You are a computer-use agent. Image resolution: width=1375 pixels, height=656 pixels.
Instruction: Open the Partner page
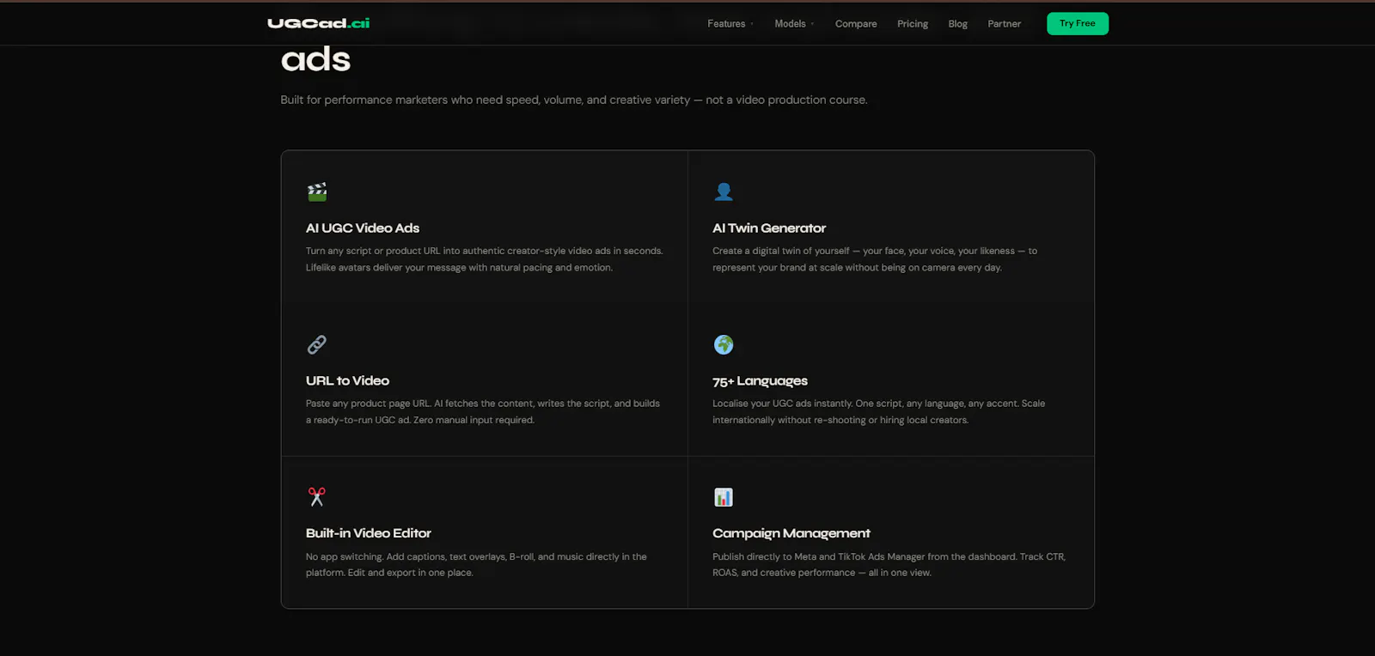pyautogui.click(x=1004, y=24)
